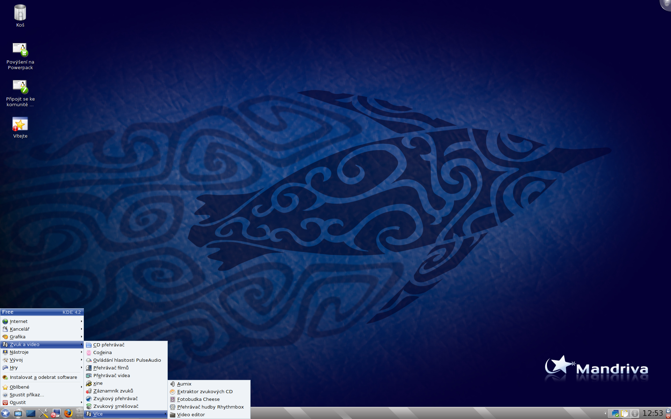
Task: Launch Firefox from the panel
Action: click(x=68, y=413)
